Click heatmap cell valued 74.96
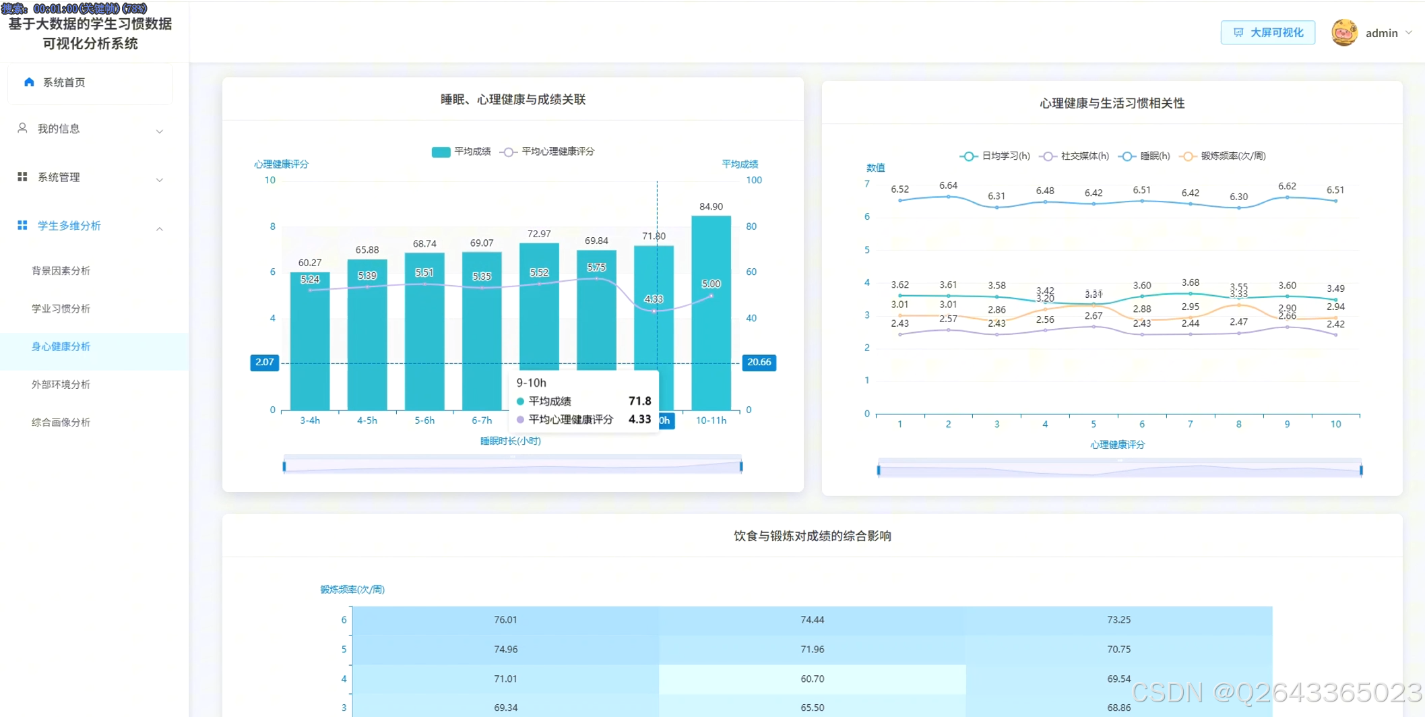This screenshot has width=1425, height=717. click(x=505, y=650)
